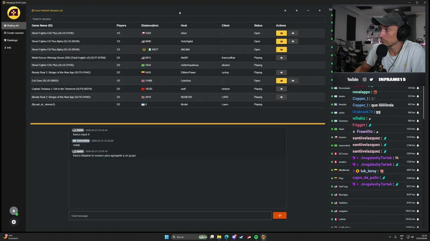The height and width of the screenshot is (241, 430).
Task: Open the Create session sidebar tab
Action: coord(14,33)
